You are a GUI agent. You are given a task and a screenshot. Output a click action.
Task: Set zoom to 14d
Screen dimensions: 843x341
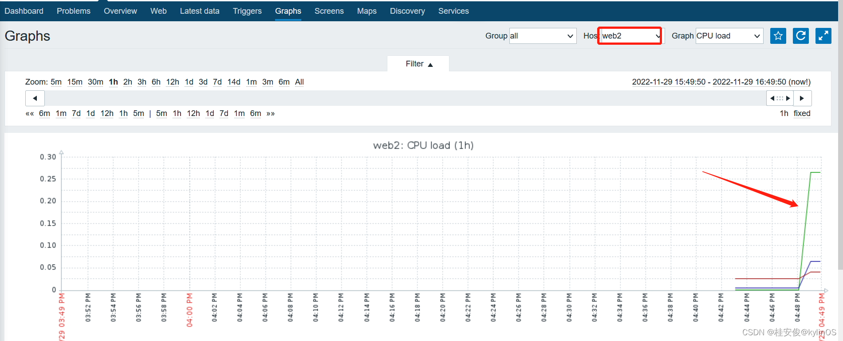(x=234, y=82)
